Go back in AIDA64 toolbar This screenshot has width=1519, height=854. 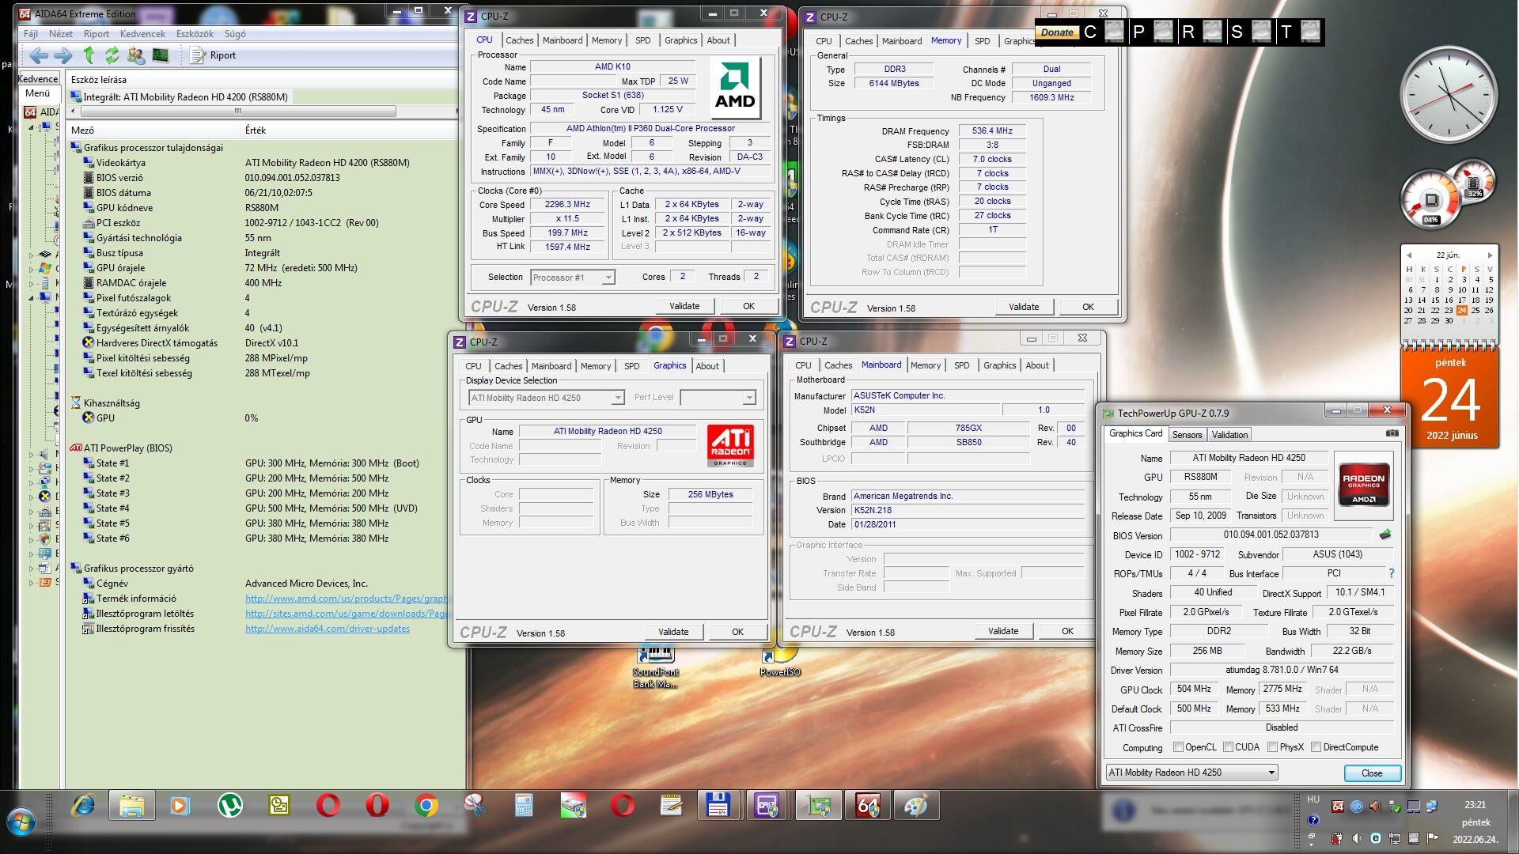point(39,55)
